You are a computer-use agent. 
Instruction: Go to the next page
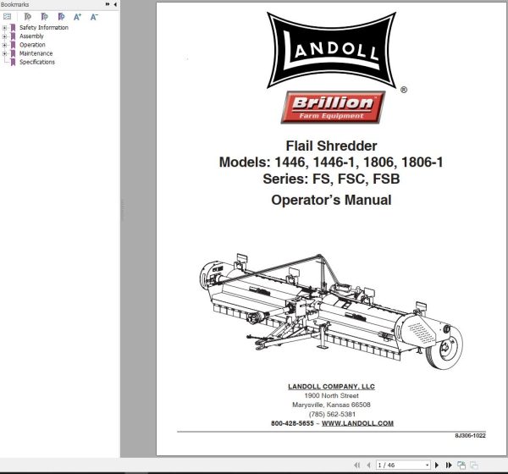(x=437, y=466)
